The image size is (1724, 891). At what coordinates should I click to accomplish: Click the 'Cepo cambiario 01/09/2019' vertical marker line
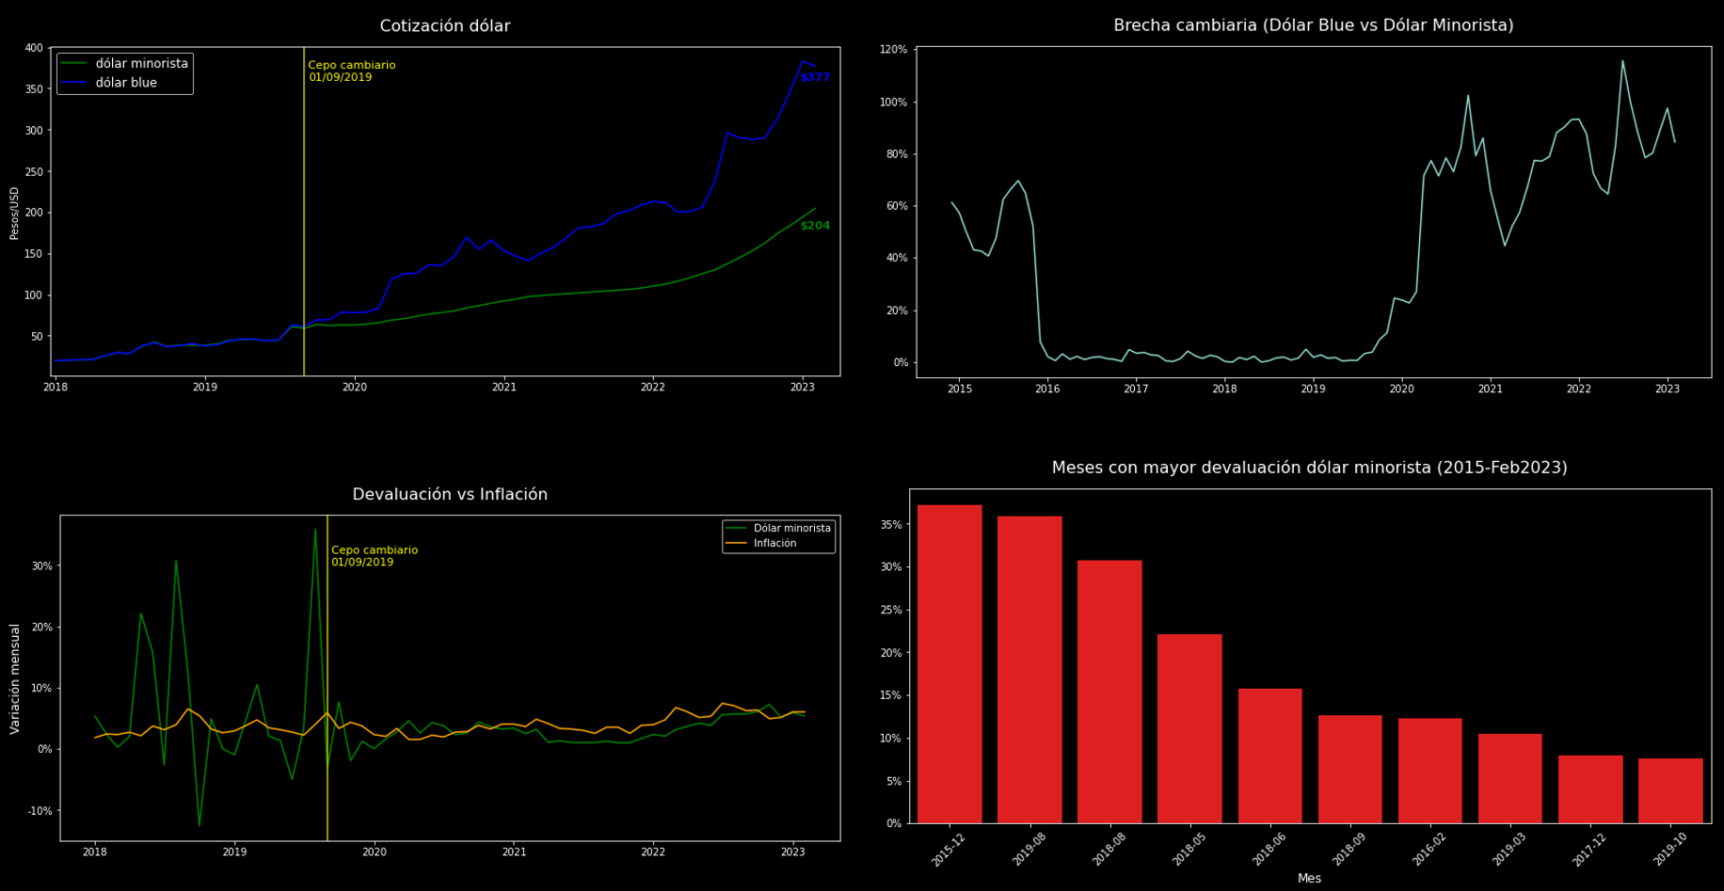coord(303,207)
